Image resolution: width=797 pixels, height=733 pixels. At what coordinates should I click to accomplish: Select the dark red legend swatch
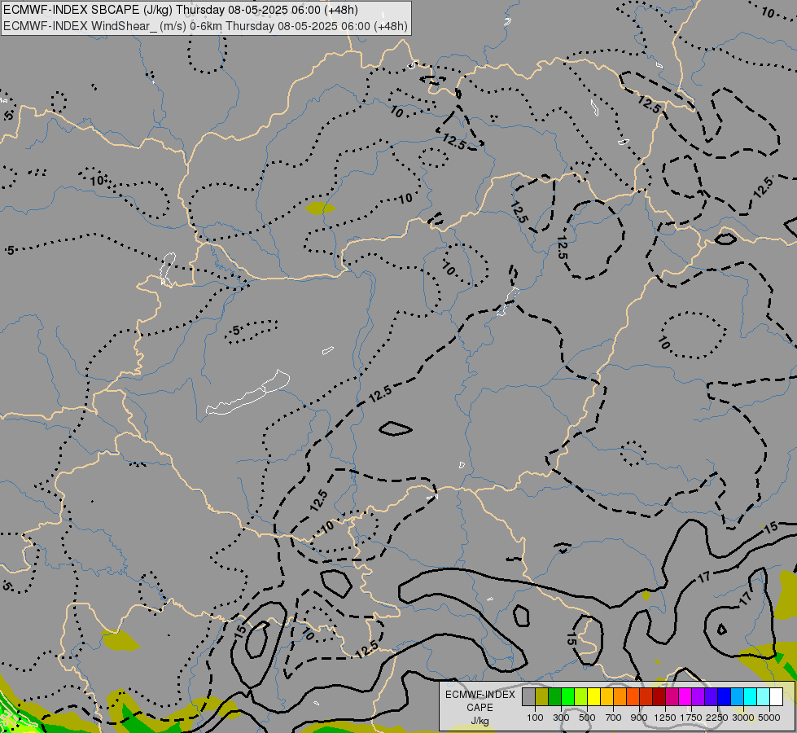pyautogui.click(x=659, y=696)
